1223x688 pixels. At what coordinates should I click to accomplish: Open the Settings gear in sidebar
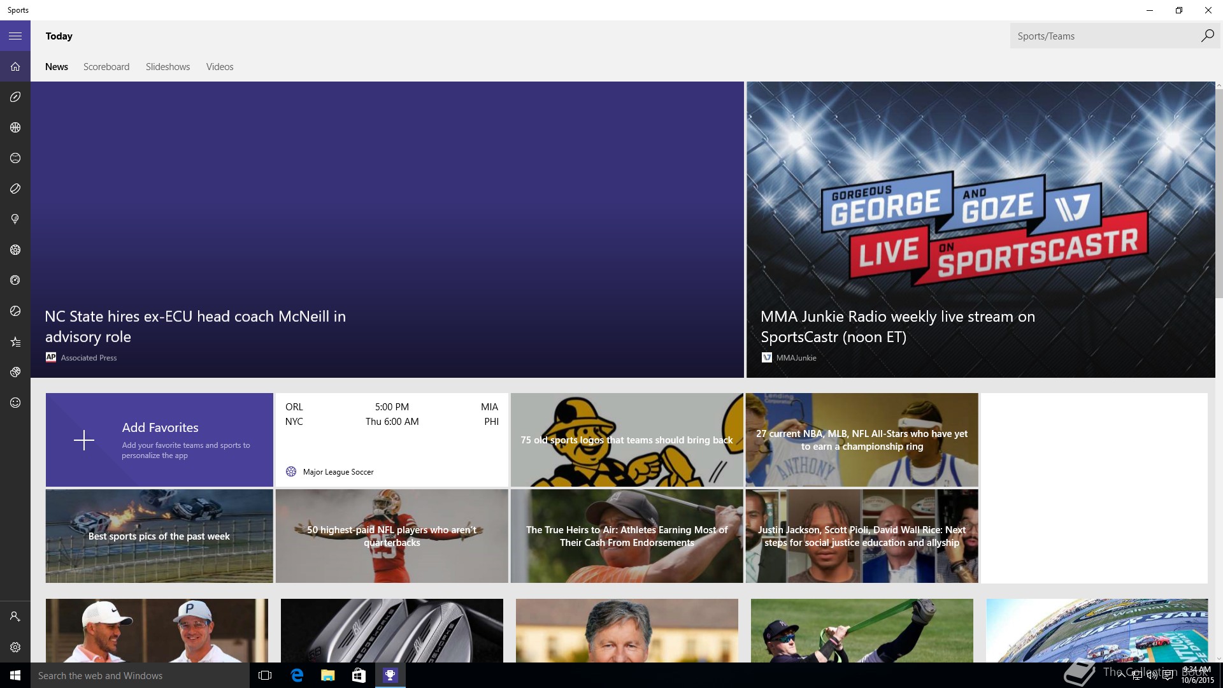click(x=15, y=647)
